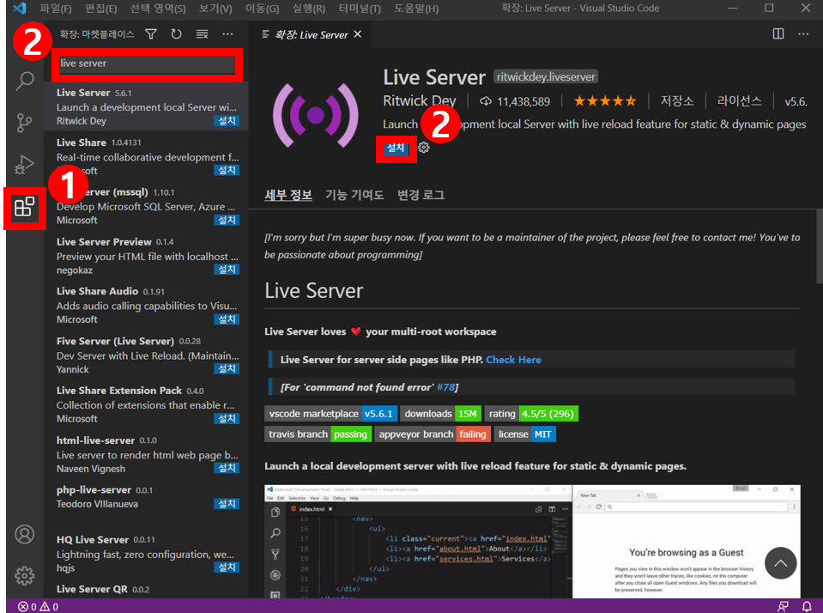823x613 pixels.
Task: Click the license MIT badge
Action: point(525,434)
